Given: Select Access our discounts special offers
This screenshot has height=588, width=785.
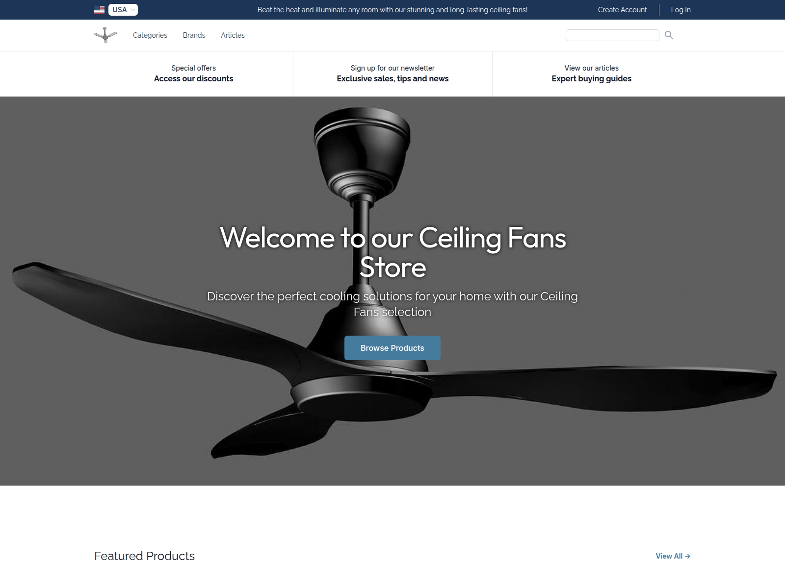Looking at the screenshot, I should [194, 73].
